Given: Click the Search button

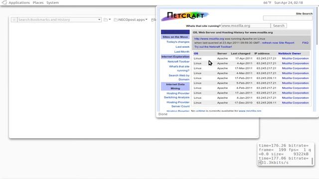Looking at the screenshot, I should (x=279, y=26).
